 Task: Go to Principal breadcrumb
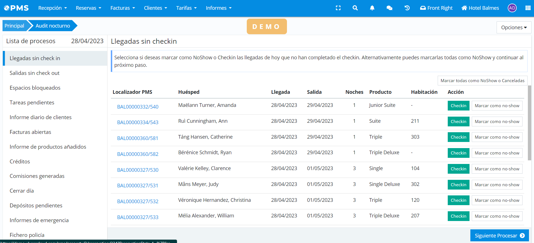[x=15, y=26]
